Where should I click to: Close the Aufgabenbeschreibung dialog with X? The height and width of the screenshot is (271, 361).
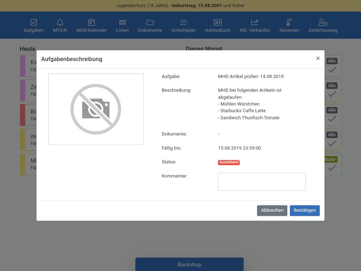(318, 59)
